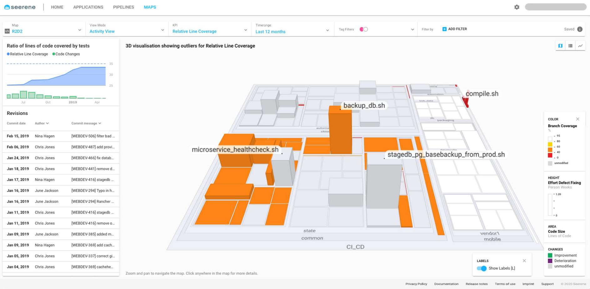The height and width of the screenshot is (289, 590).
Task: Click the red 0 coverage color swatch
Action: pos(550,155)
